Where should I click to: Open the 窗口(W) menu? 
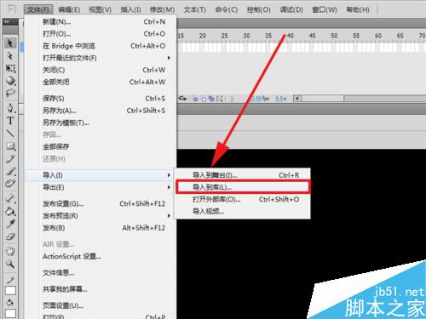(x=325, y=10)
